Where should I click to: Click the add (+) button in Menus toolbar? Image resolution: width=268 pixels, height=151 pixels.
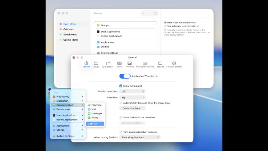point(143,13)
